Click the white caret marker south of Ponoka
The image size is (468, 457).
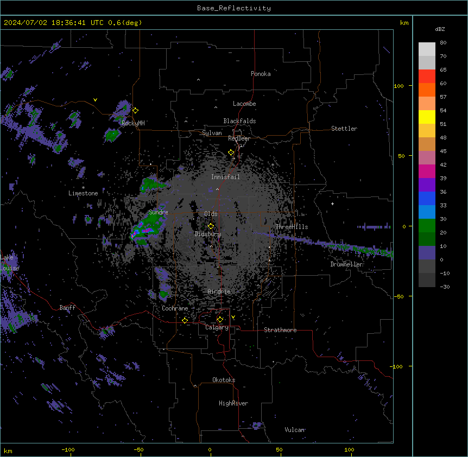199,80
